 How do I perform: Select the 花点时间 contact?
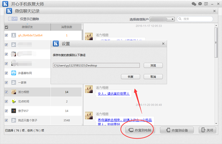(24, 101)
